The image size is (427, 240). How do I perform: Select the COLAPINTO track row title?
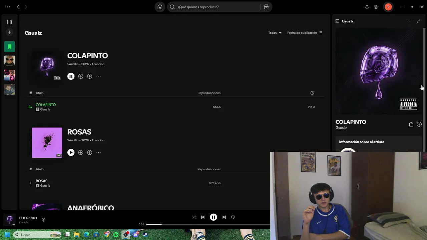[x=46, y=105]
